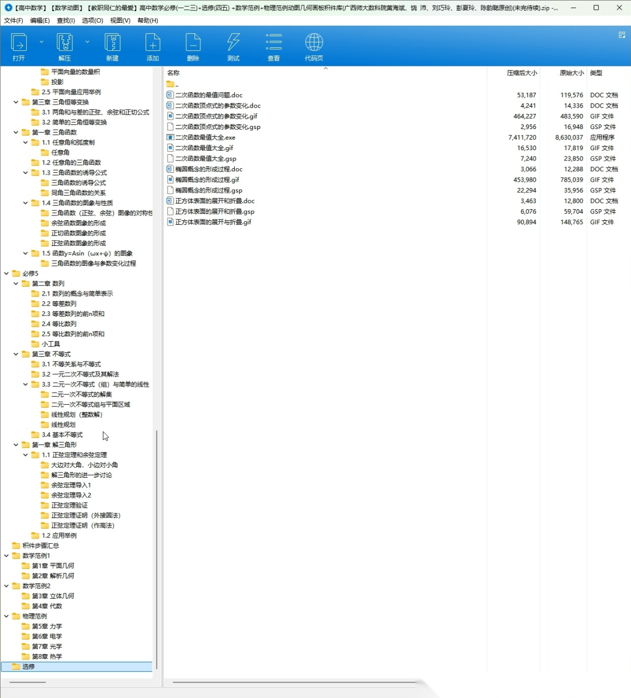Select the file 二次函数最值大全.exe

tap(205, 137)
